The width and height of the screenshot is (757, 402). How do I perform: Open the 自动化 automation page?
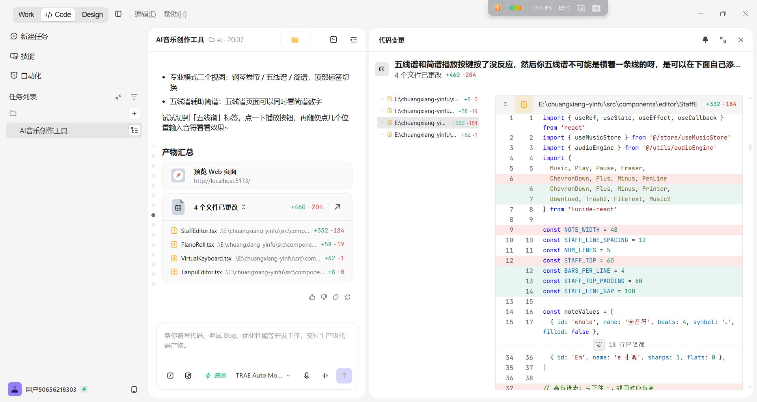26,76
